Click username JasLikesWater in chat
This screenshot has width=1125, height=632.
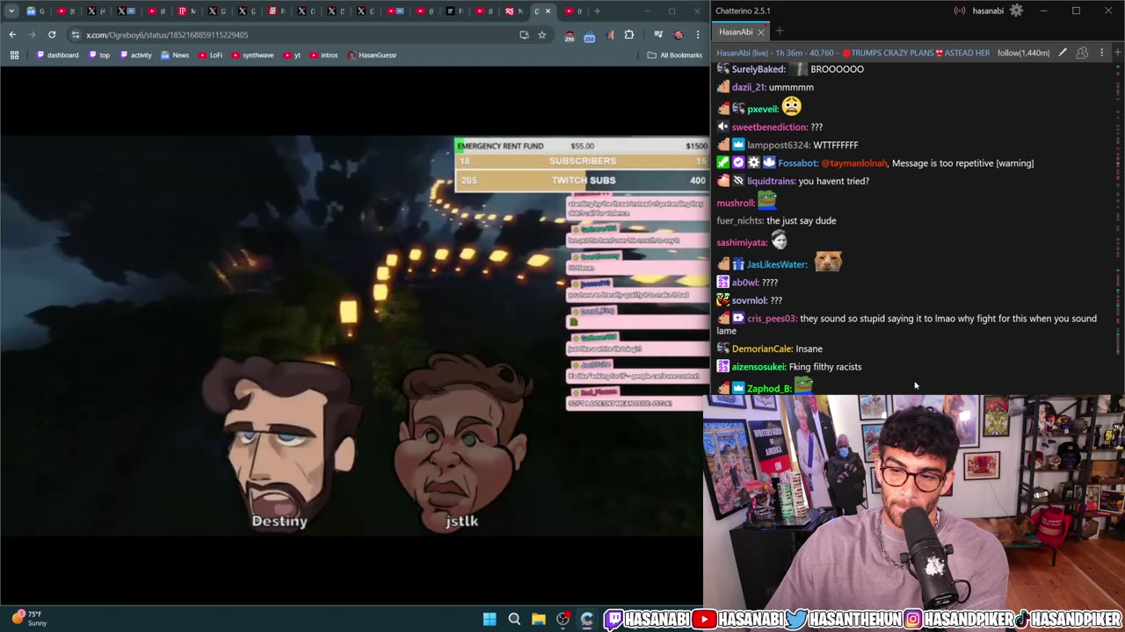click(x=777, y=264)
